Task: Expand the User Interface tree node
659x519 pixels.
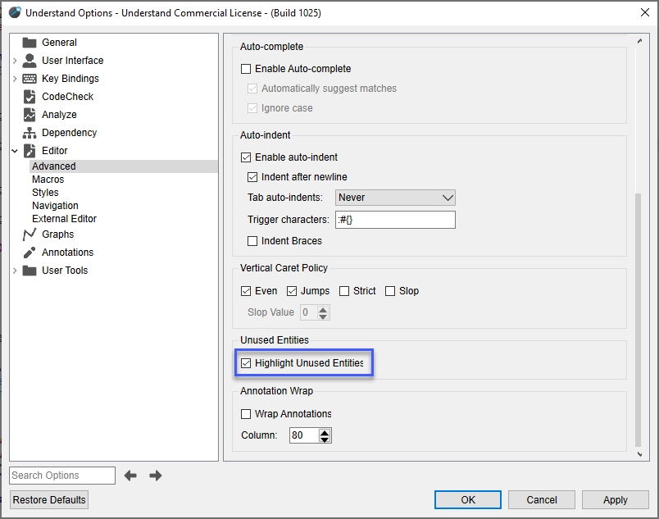Action: click(x=15, y=61)
